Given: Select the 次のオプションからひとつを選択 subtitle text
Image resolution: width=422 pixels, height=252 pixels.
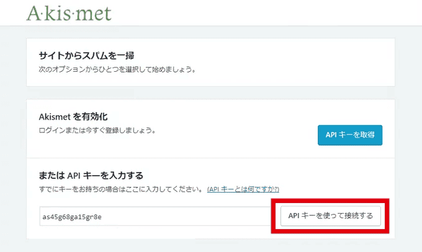Looking at the screenshot, I should point(117,69).
